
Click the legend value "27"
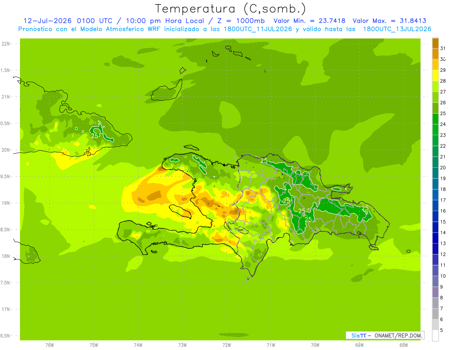pos(443,91)
